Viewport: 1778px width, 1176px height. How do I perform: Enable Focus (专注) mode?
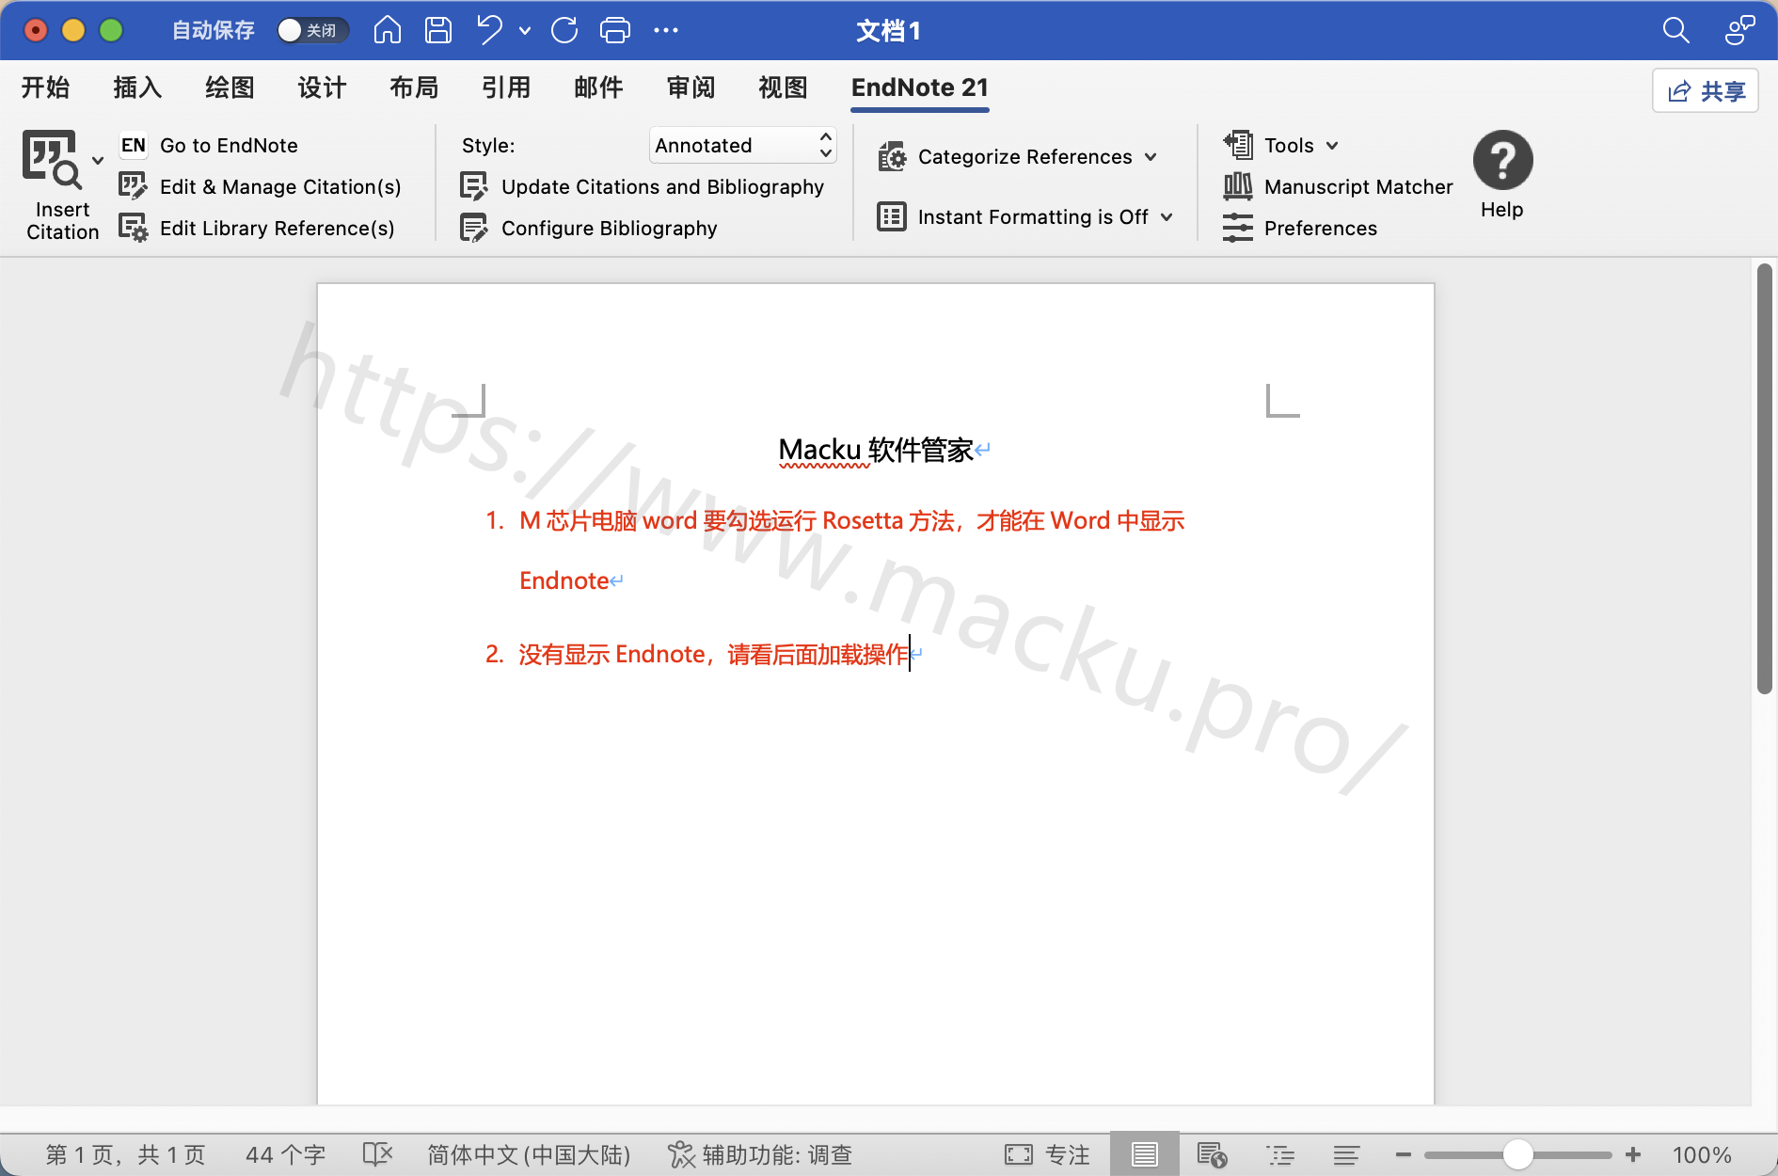click(x=1047, y=1154)
